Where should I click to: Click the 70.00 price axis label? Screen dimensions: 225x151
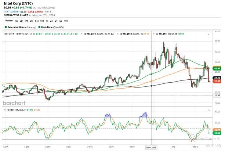[x=217, y=42]
